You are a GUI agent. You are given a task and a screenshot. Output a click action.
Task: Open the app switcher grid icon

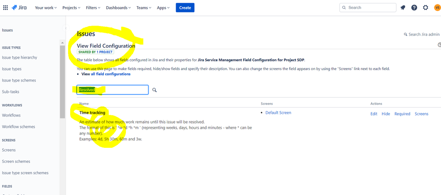click(5, 7)
